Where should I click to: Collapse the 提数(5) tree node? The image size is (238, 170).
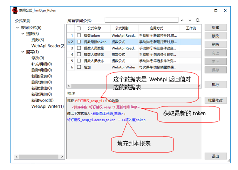[22, 34]
